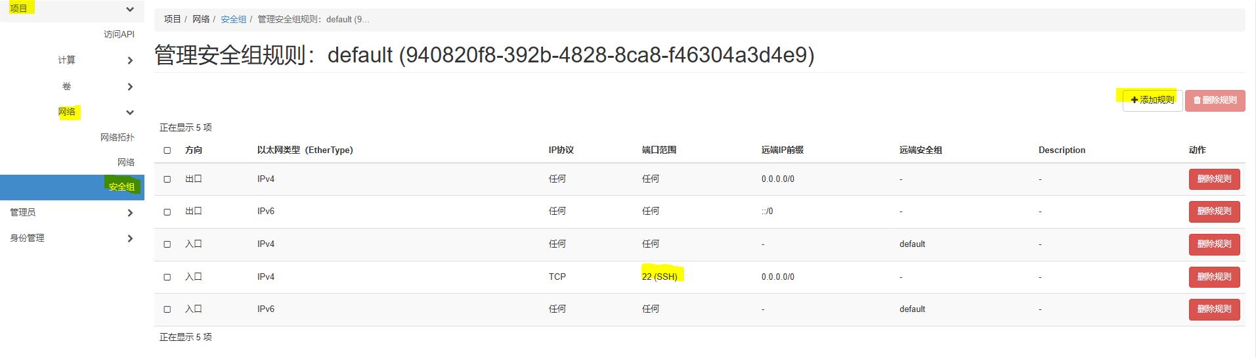Collapse the 项目 panel chevron
The width and height of the screenshot is (1256, 358).
coord(130,9)
